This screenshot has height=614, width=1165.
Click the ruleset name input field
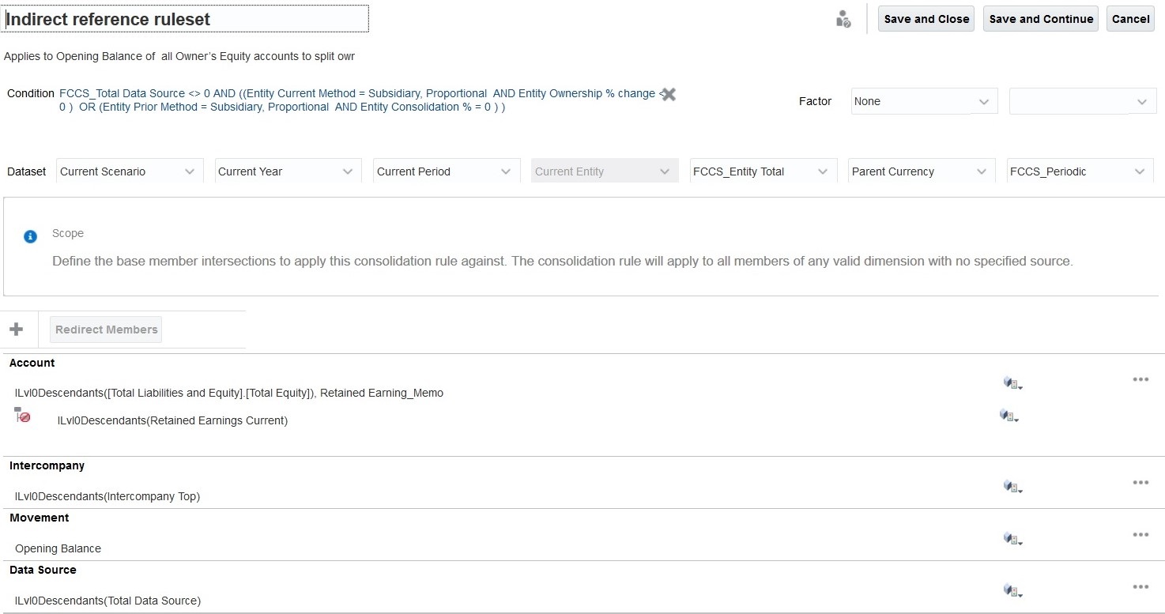pos(187,19)
